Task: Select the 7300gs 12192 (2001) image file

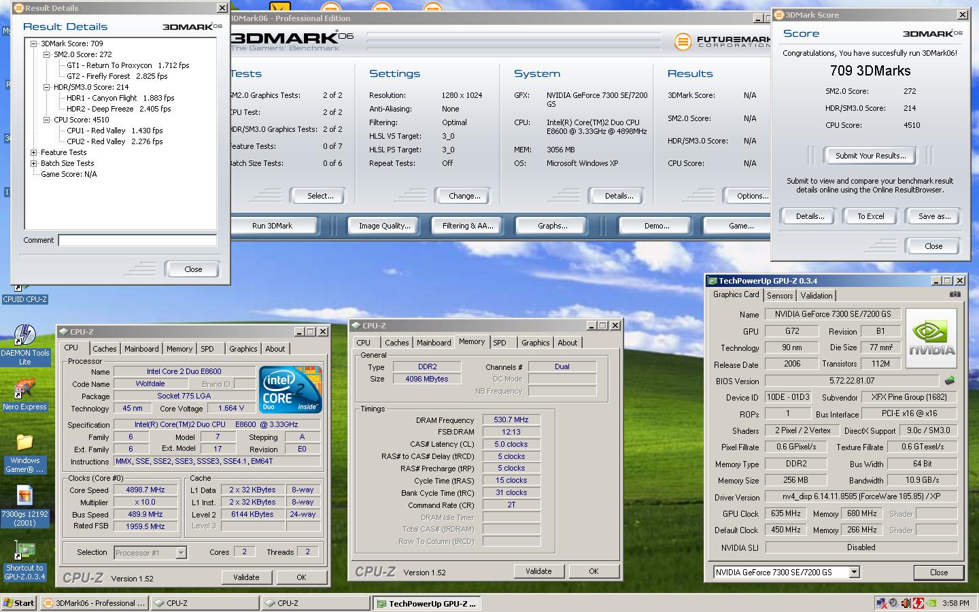Action: [25, 506]
